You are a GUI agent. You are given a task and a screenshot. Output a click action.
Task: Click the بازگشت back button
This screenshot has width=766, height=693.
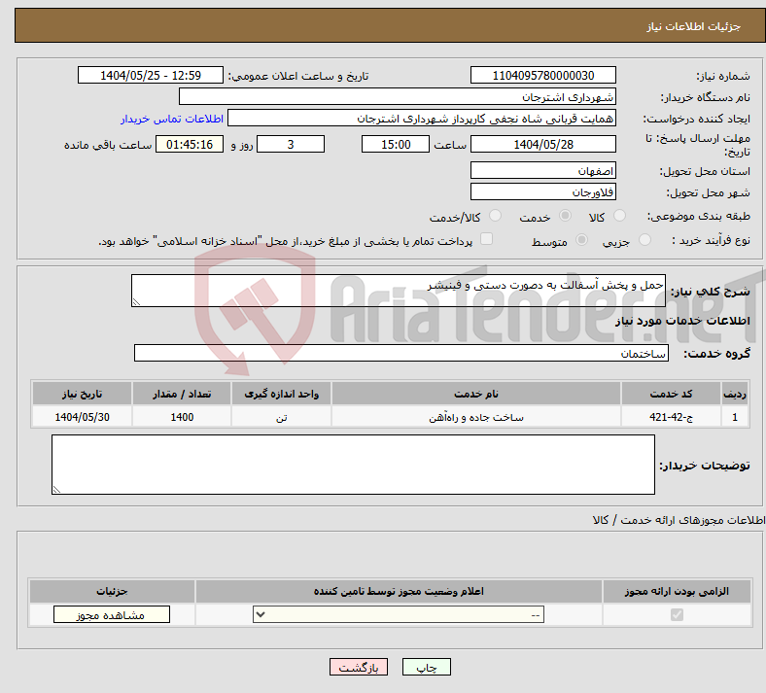[x=359, y=667]
